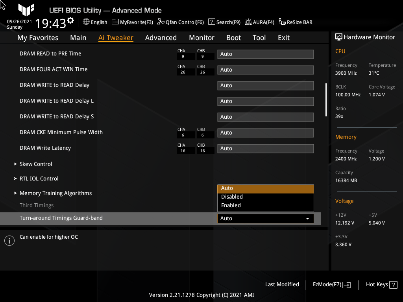The width and height of the screenshot is (403, 302).
Task: Open the ReSize BAR option
Action: click(x=295, y=22)
